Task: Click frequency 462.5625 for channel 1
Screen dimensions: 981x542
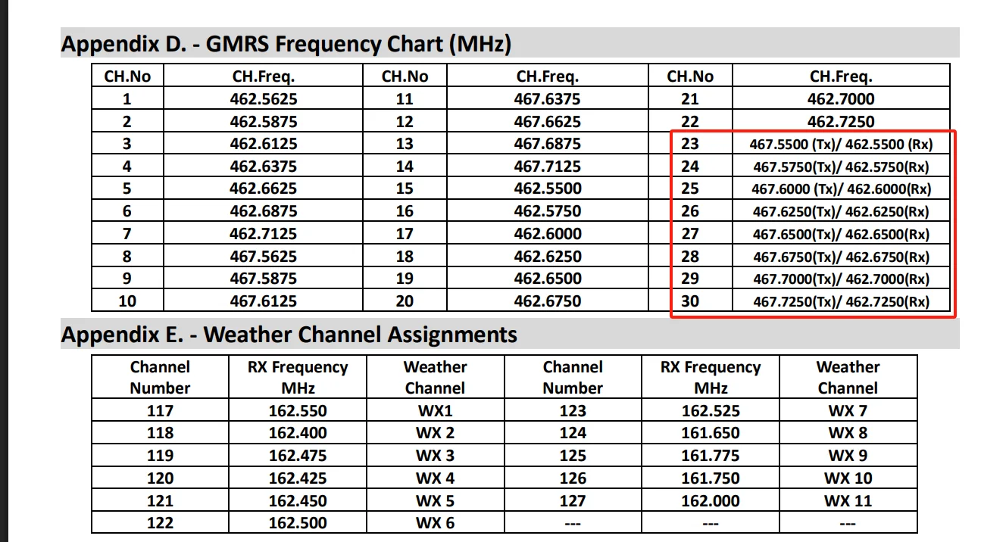Action: [x=264, y=99]
